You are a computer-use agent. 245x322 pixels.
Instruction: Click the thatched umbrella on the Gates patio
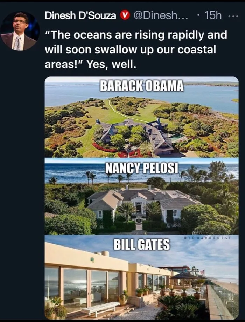184,276
